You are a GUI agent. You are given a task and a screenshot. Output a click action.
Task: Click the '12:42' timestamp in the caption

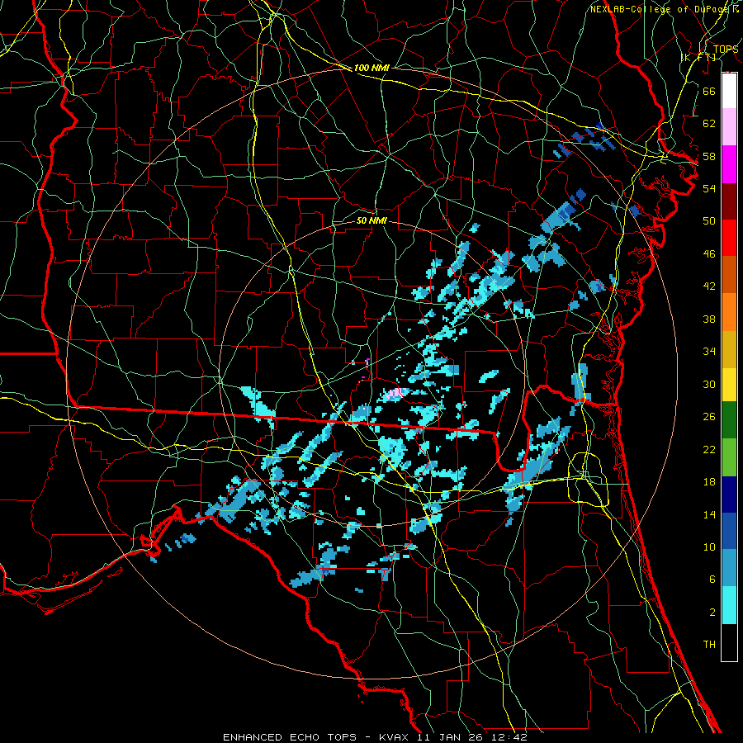(x=509, y=737)
